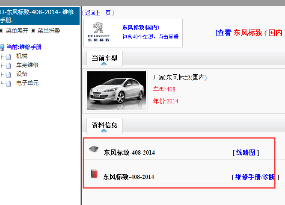Click 东风标致-408-2014 text in 线路图 row

click(x=129, y=153)
